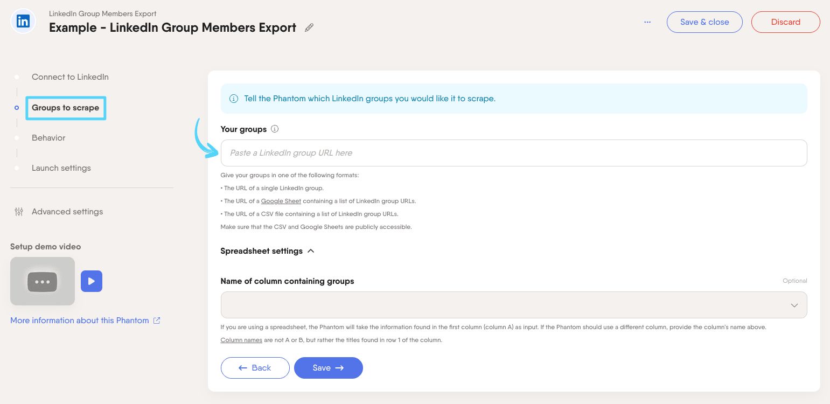
Task: Click the LinkedIn group URL input field
Action: [x=514, y=153]
